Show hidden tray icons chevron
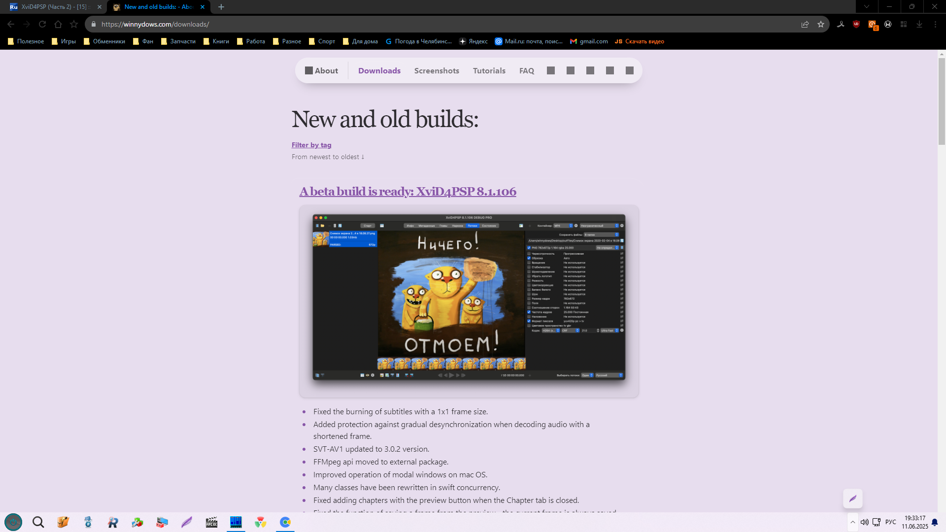The image size is (946, 532). [x=853, y=522]
